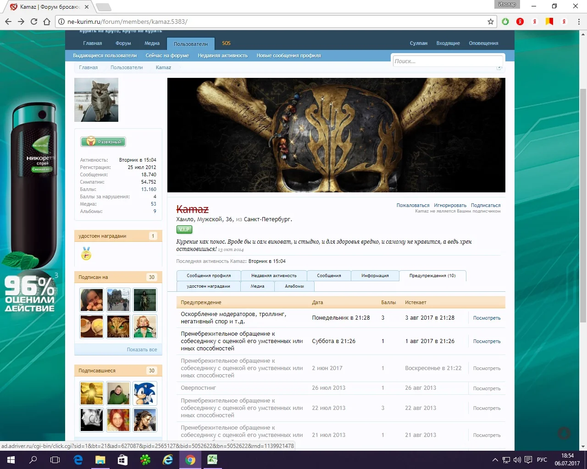Click the medal award icon under "удостоен наградами"
Image resolution: width=587 pixels, height=469 pixels.
tap(86, 254)
